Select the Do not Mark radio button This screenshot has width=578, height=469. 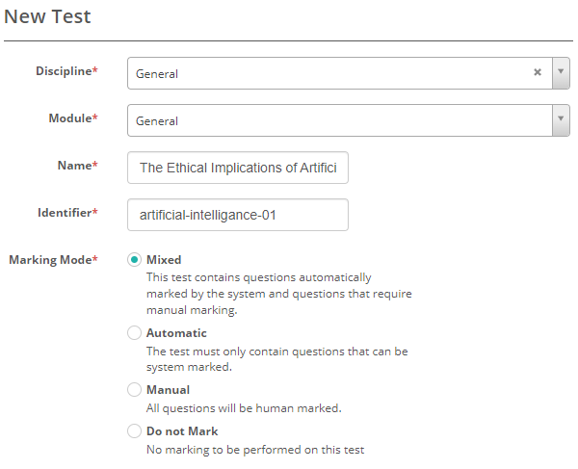tap(134, 431)
